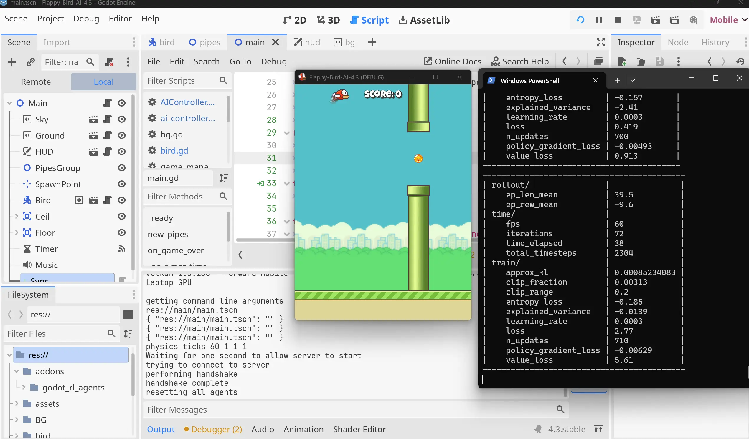Hide the Ground node
The height and width of the screenshot is (439, 749).
(x=122, y=136)
